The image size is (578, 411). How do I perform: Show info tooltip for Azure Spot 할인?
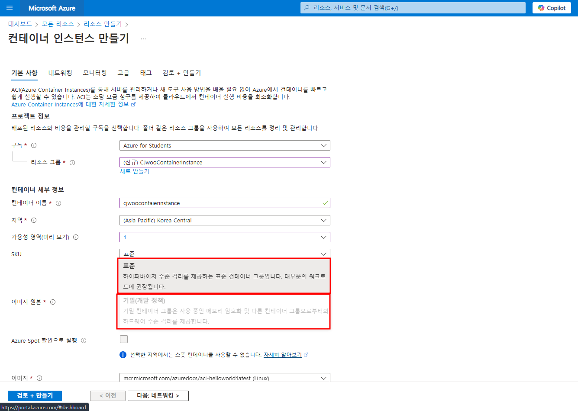[84, 340]
